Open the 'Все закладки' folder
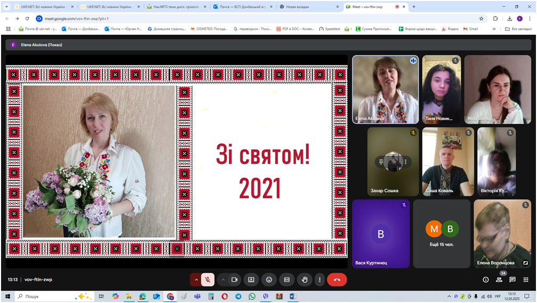Screen dimensions: 537x303 pyautogui.click(x=518, y=29)
